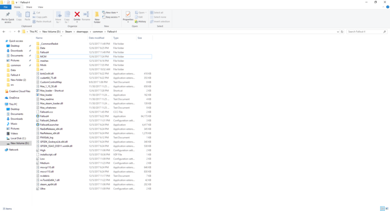This screenshot has width=390, height=211.
Task: Select the Fallout4Launcher application
Action: (x=94, y=125)
